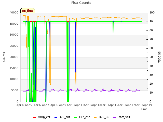Viewport: 163px width, 122px height.
Task: Click the 80 right axis tick label
Action: click(x=151, y=30)
